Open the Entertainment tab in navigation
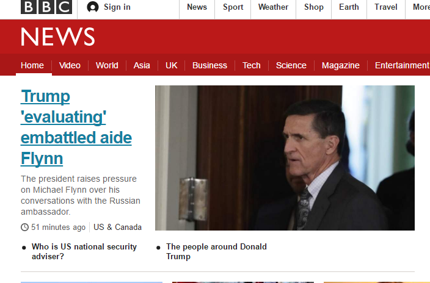 click(402, 65)
